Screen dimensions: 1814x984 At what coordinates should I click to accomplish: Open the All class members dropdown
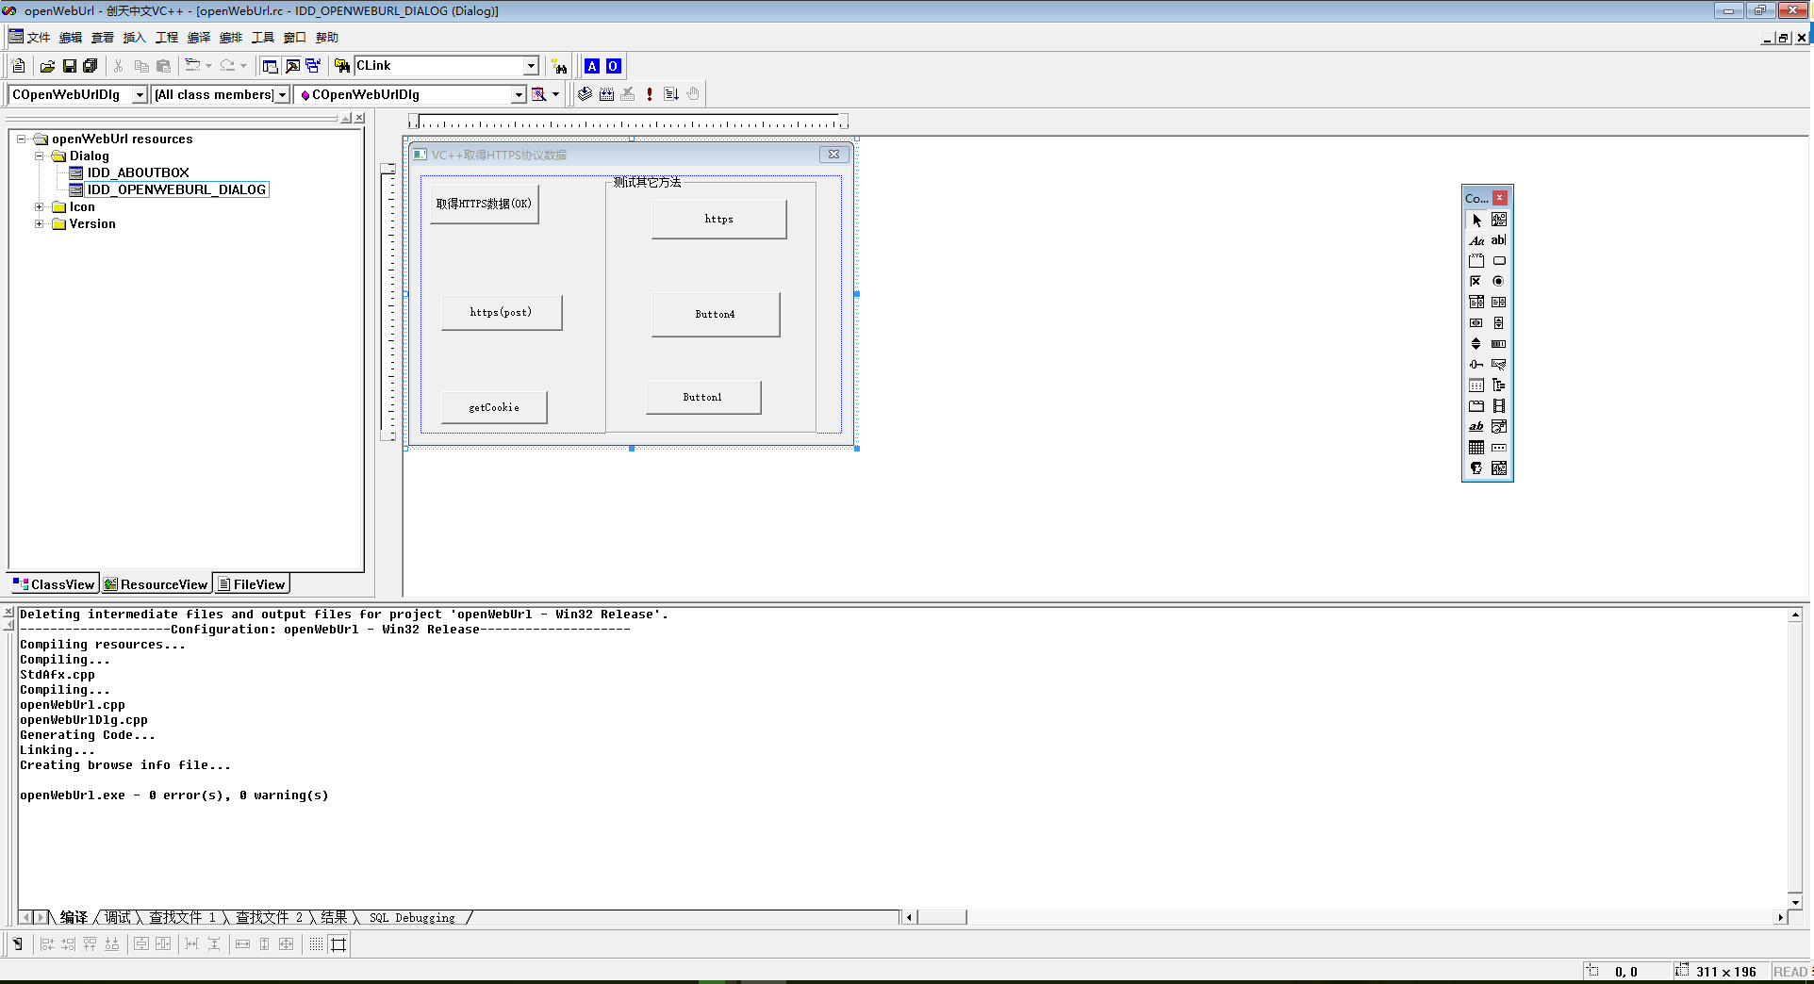(282, 95)
